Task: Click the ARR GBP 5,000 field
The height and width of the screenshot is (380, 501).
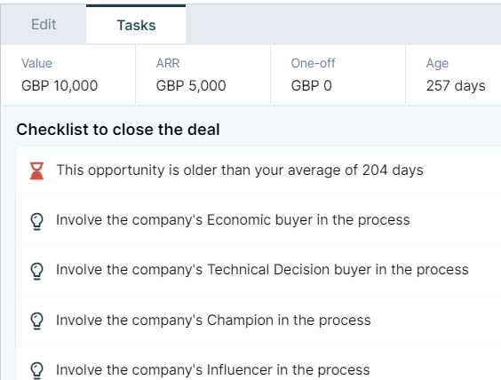Action: 203,75
